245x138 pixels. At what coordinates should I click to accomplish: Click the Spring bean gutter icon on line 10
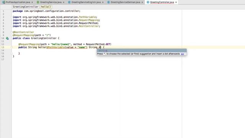click(x=7, y=38)
